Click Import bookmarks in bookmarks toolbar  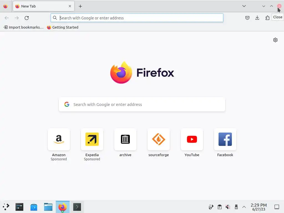tap(24, 27)
